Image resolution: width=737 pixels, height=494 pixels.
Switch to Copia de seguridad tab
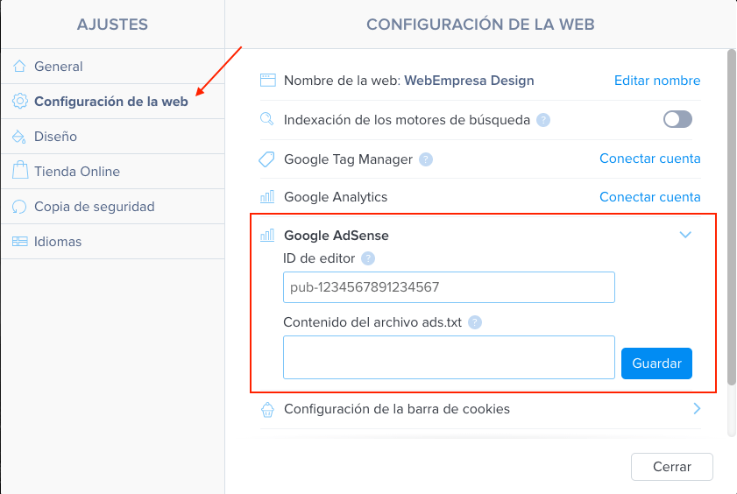point(113,207)
